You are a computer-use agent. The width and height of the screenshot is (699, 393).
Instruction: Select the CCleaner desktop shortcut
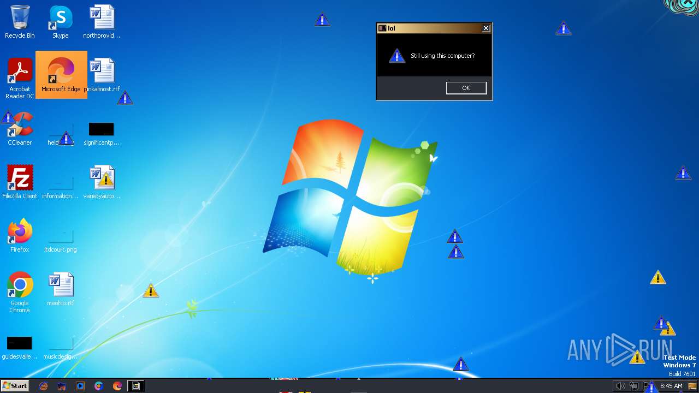coord(20,129)
